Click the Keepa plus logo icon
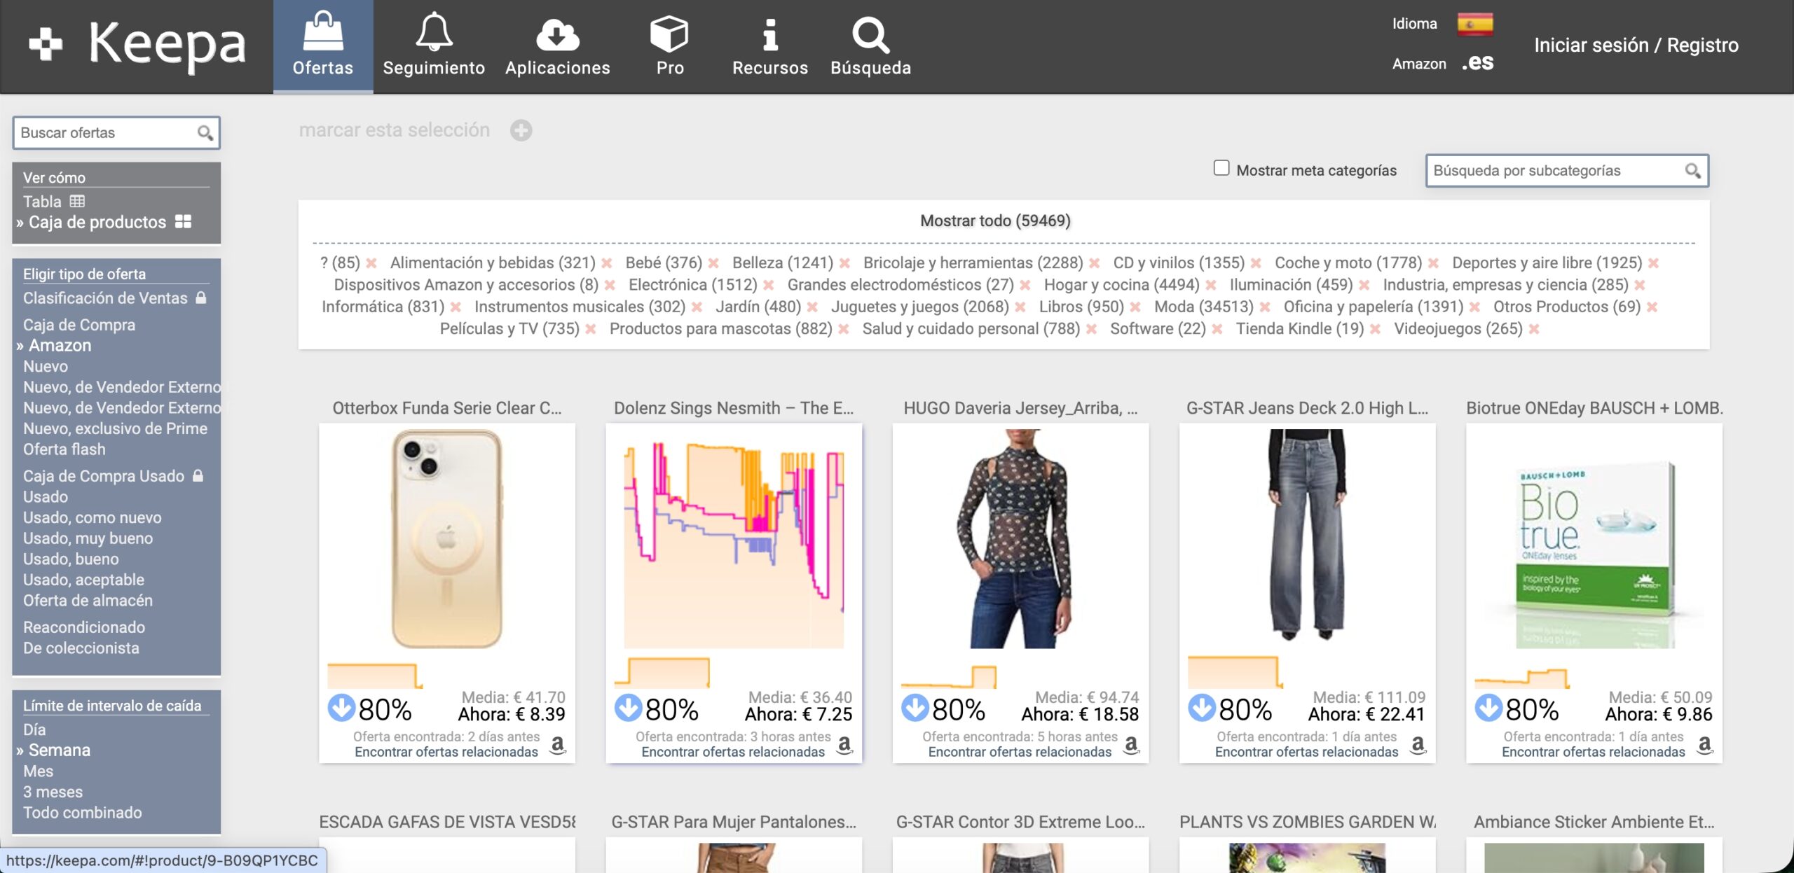This screenshot has height=873, width=1794. [46, 43]
